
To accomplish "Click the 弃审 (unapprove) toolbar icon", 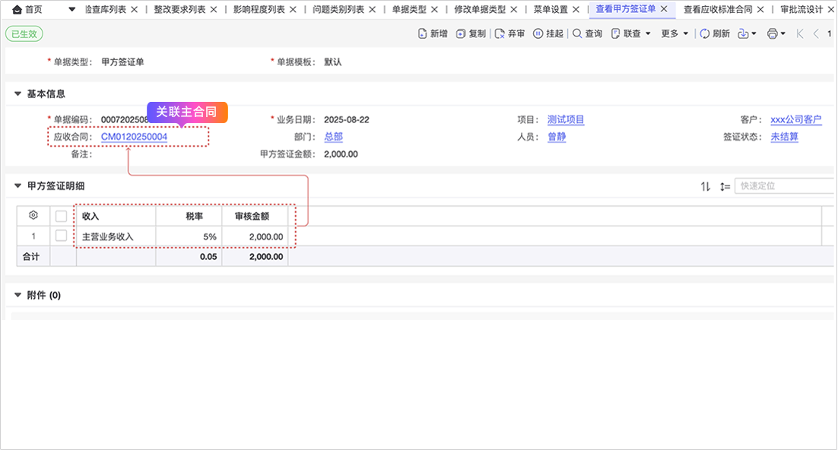I will coord(500,33).
